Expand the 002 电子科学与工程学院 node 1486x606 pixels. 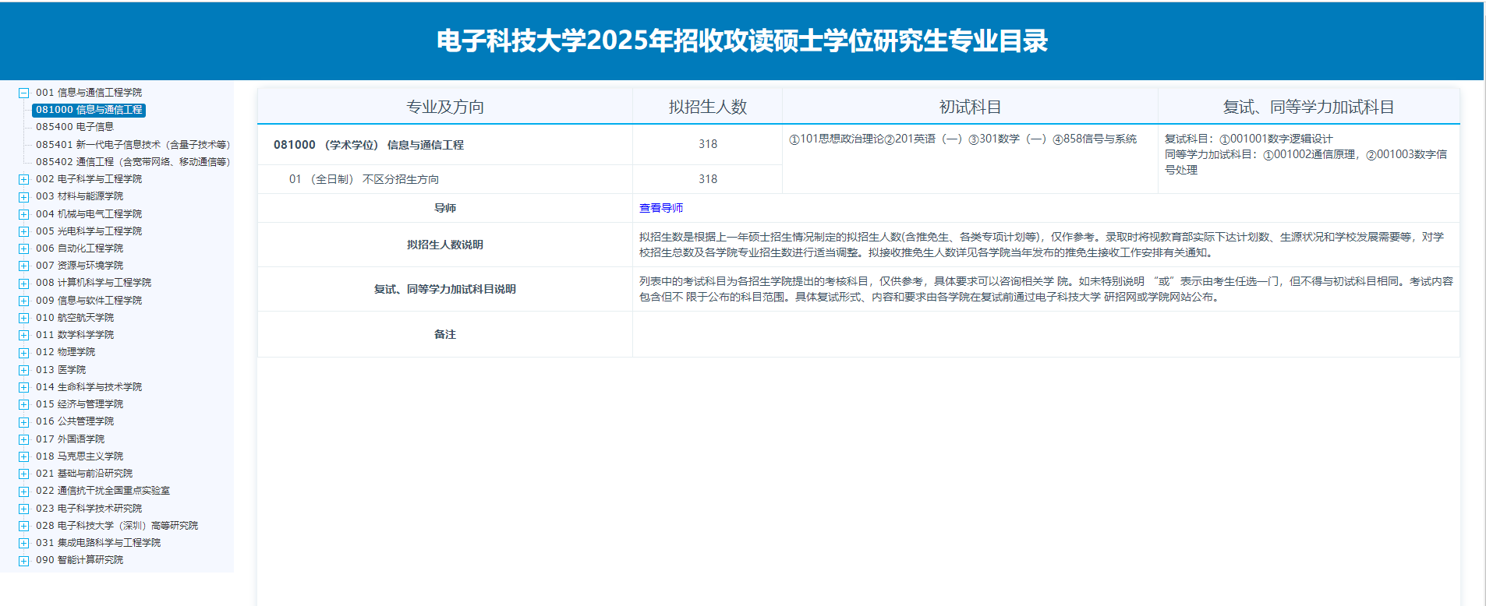24,179
